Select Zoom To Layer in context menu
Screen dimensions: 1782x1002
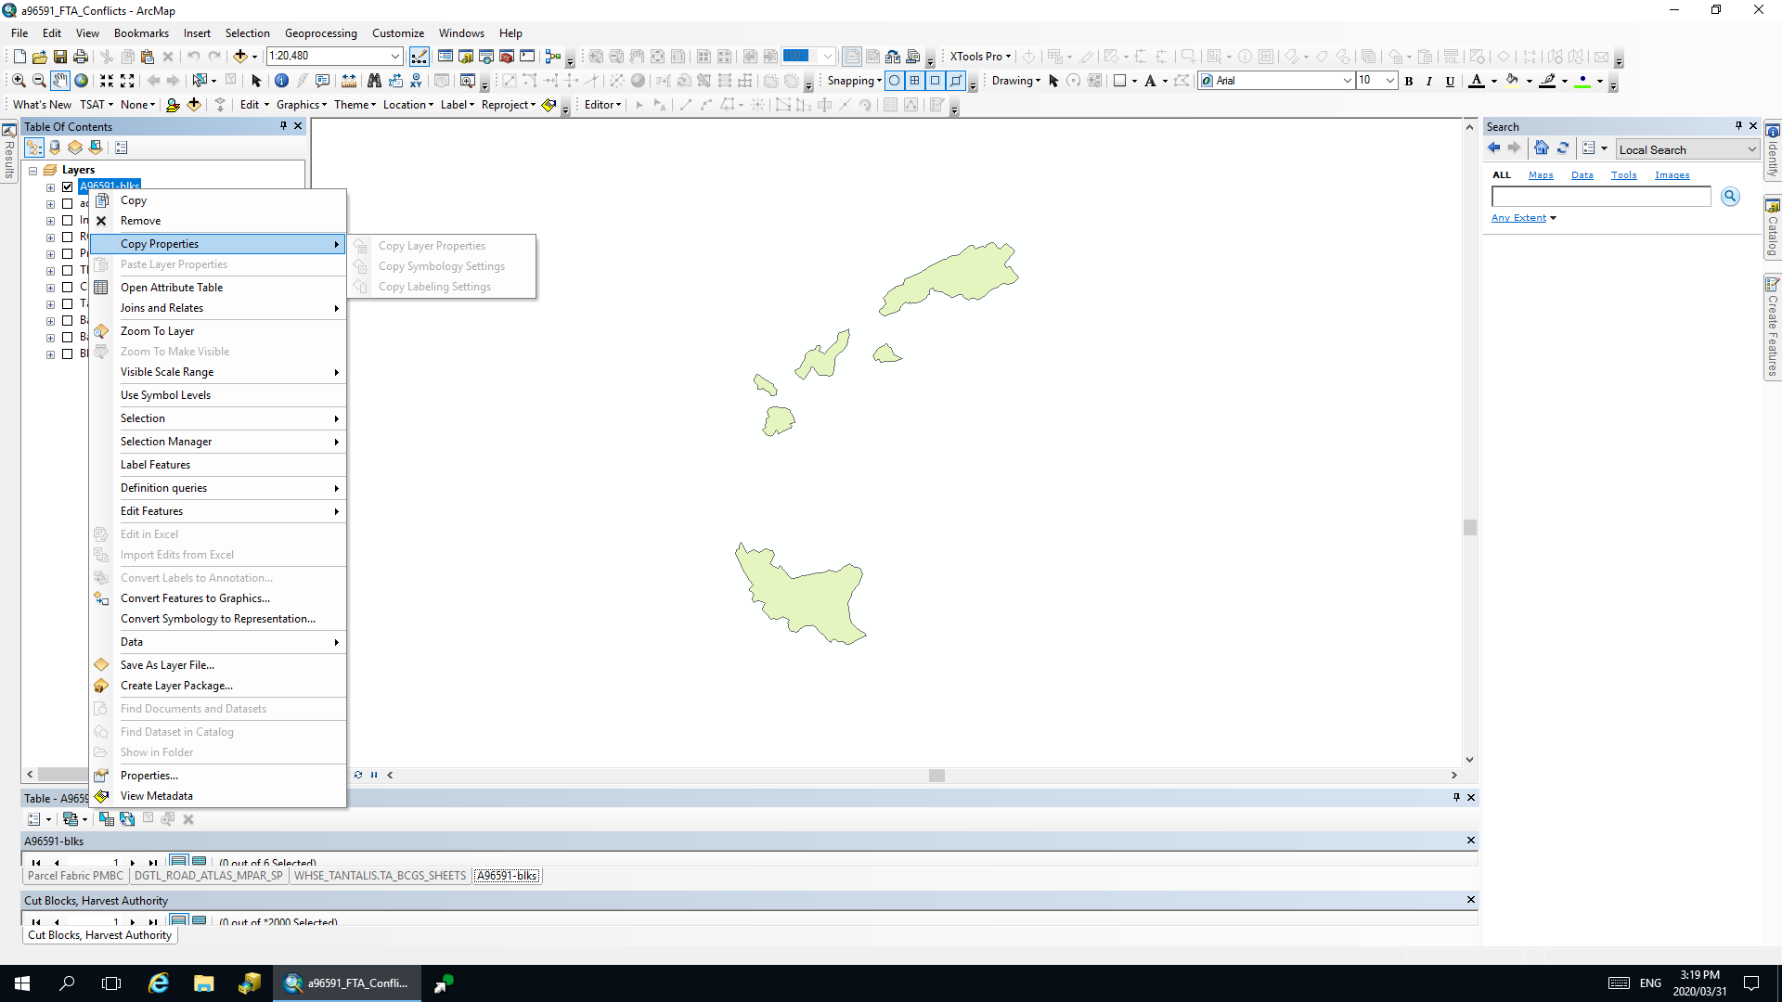(219, 331)
